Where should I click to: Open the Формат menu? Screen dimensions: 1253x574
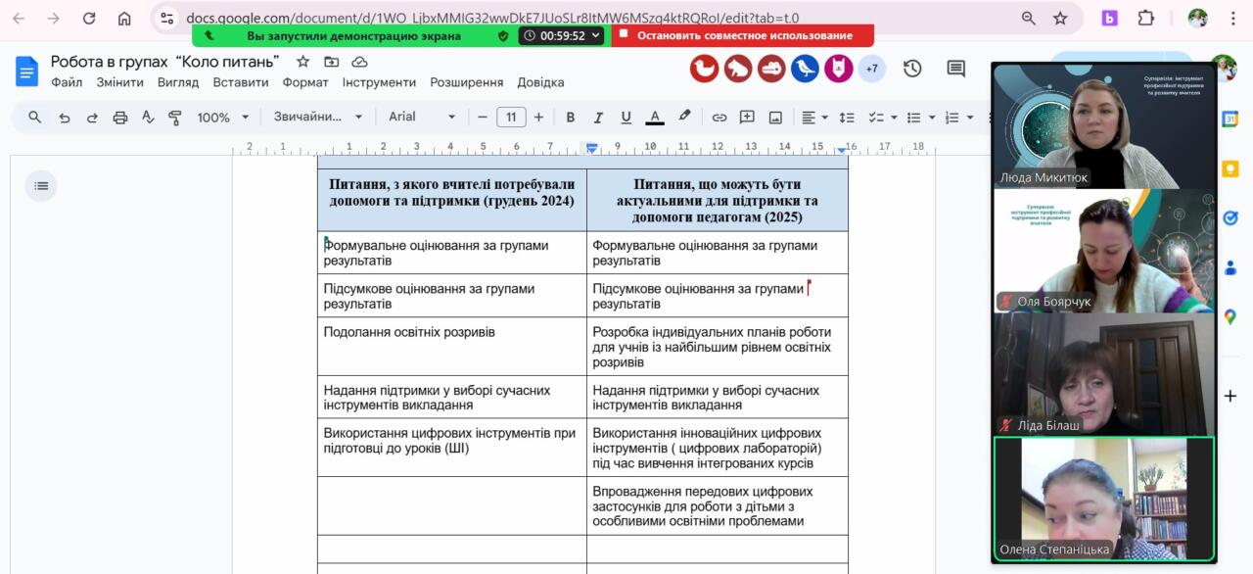click(x=305, y=82)
